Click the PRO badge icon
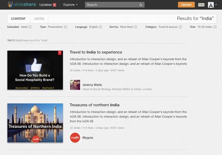Image resolution: width=222 pixels, height=155 pixels. pyautogui.click(x=201, y=5)
